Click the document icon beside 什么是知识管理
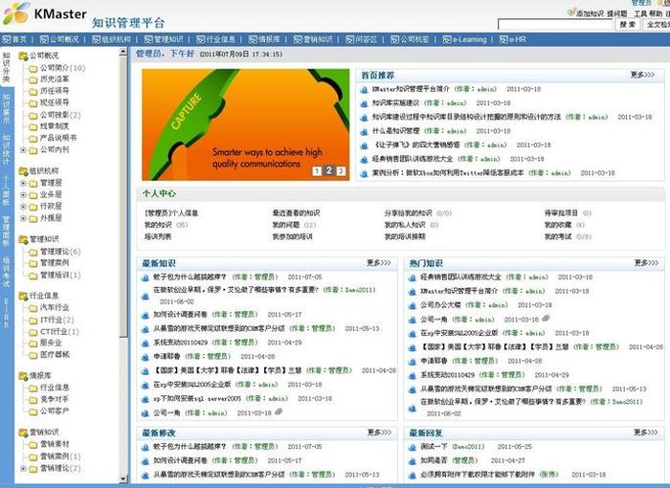670x488 pixels. [x=364, y=131]
